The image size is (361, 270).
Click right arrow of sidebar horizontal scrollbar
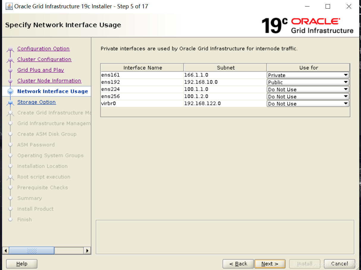[87, 251]
